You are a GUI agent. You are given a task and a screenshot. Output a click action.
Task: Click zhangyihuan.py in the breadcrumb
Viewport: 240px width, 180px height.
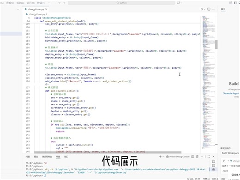pyautogui.click(x=37, y=14)
